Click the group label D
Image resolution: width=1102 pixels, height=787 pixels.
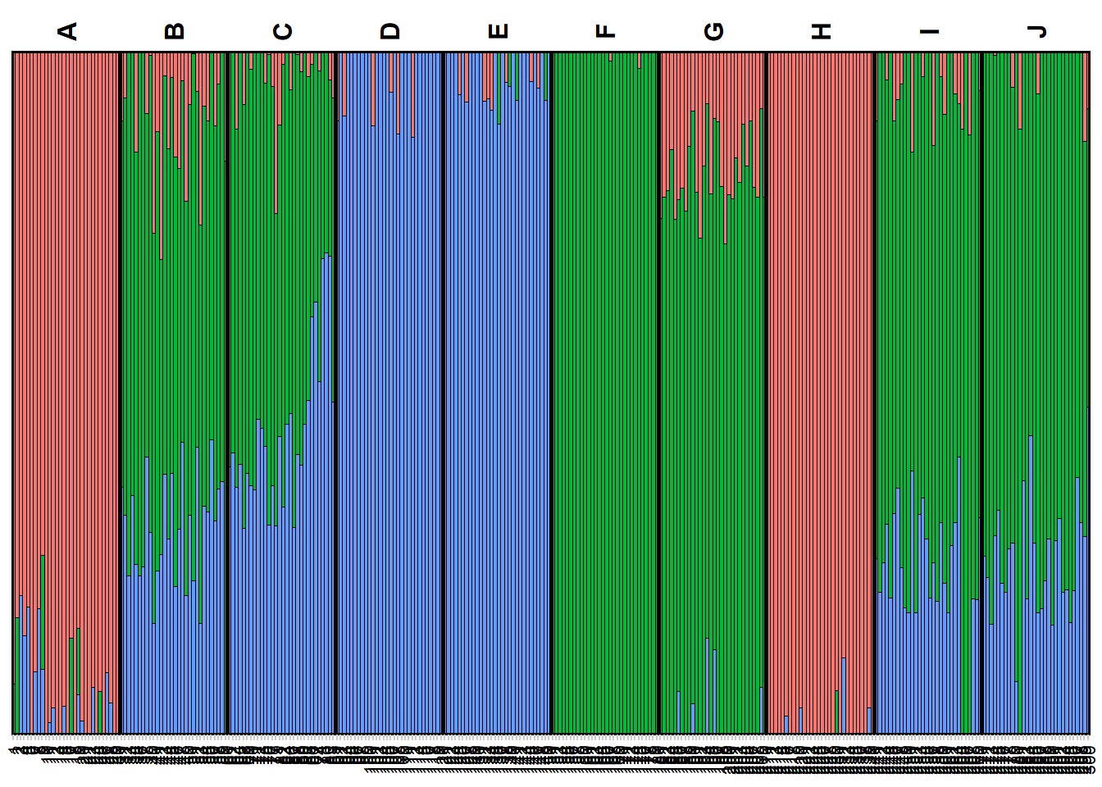390,31
